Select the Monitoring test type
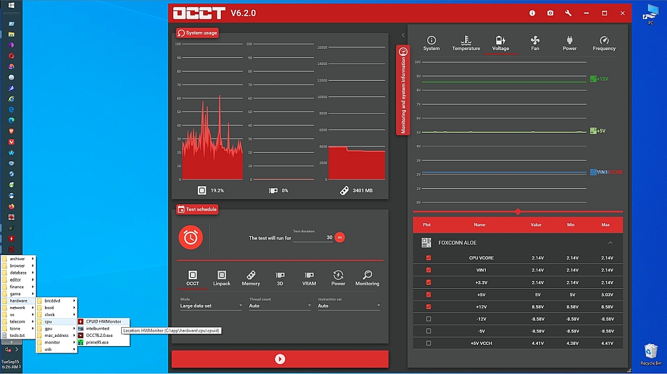Image resolution: width=667 pixels, height=374 pixels. pos(367,278)
